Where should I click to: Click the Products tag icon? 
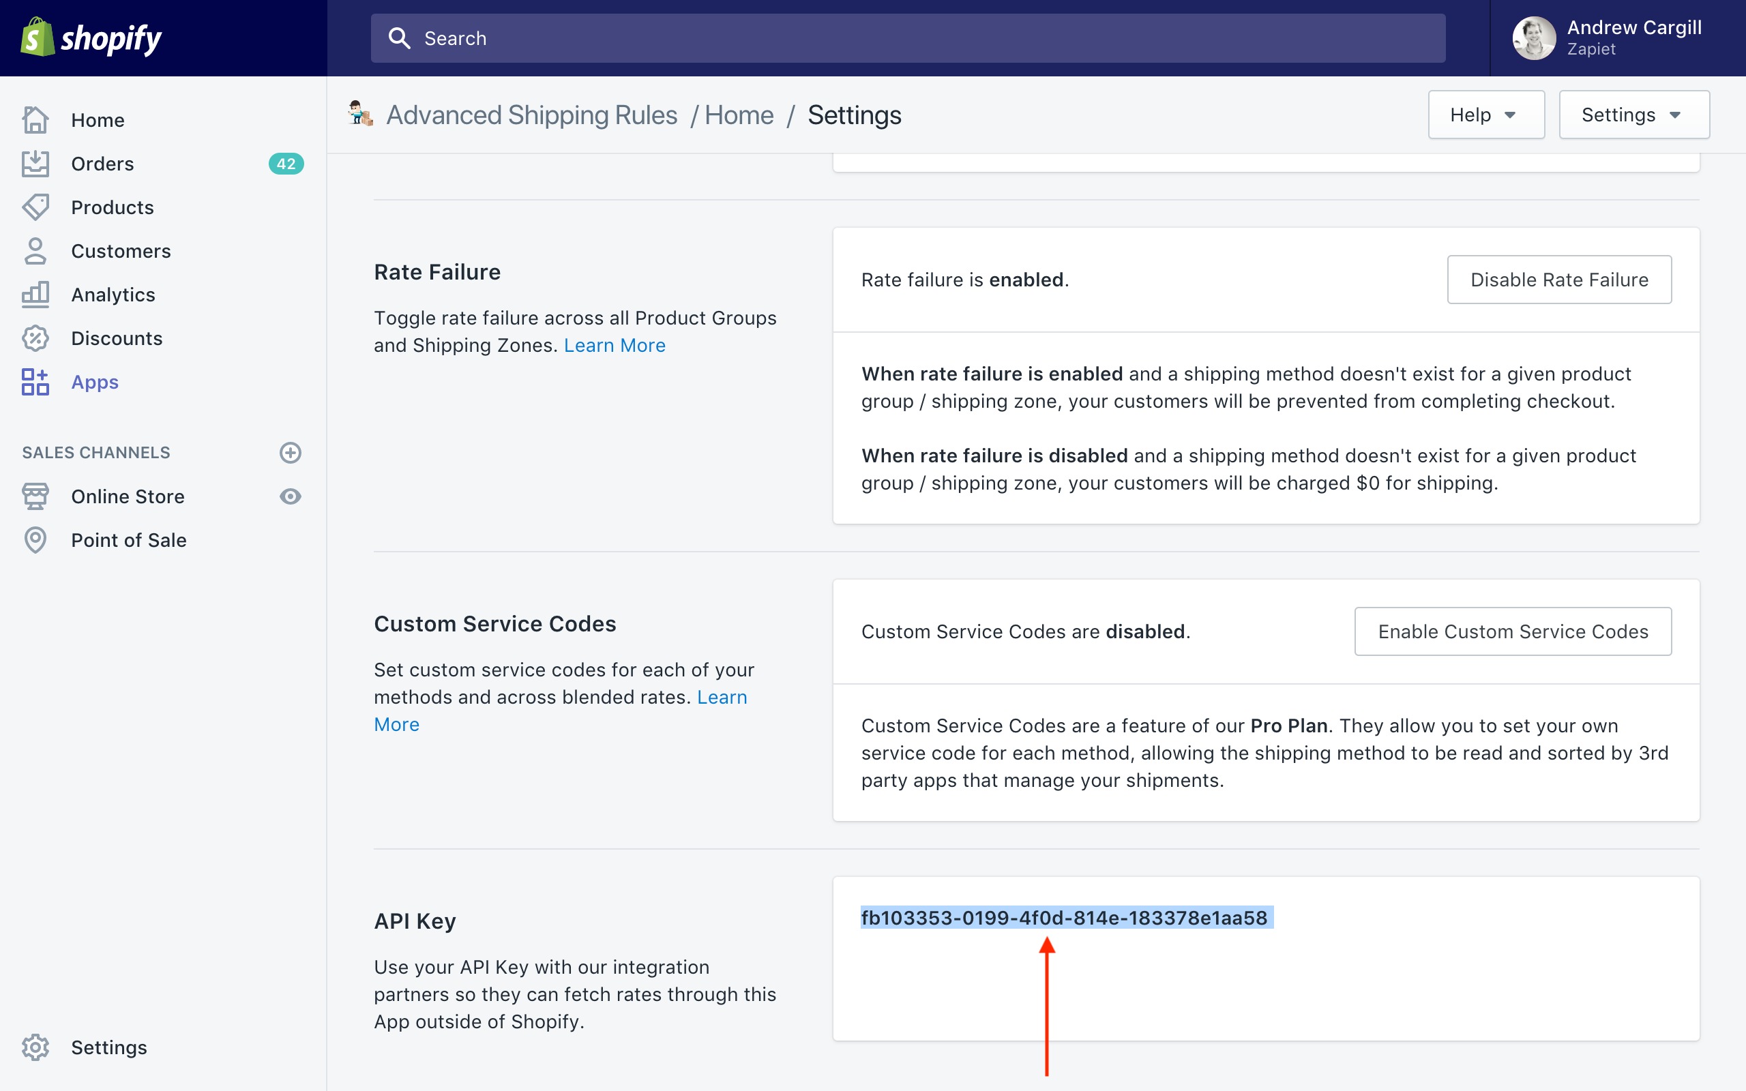35,207
